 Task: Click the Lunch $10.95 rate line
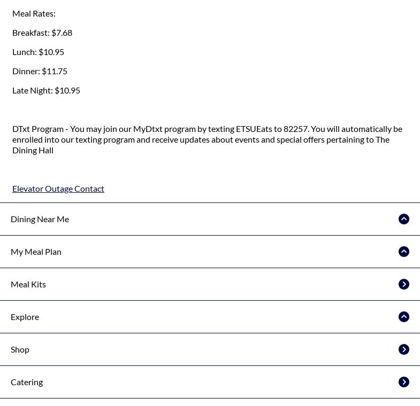pos(38,52)
